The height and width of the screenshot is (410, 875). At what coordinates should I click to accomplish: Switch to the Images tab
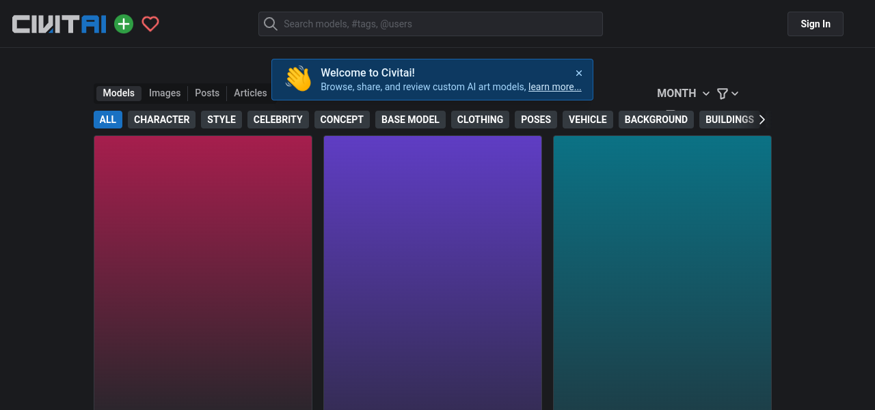pyautogui.click(x=165, y=93)
